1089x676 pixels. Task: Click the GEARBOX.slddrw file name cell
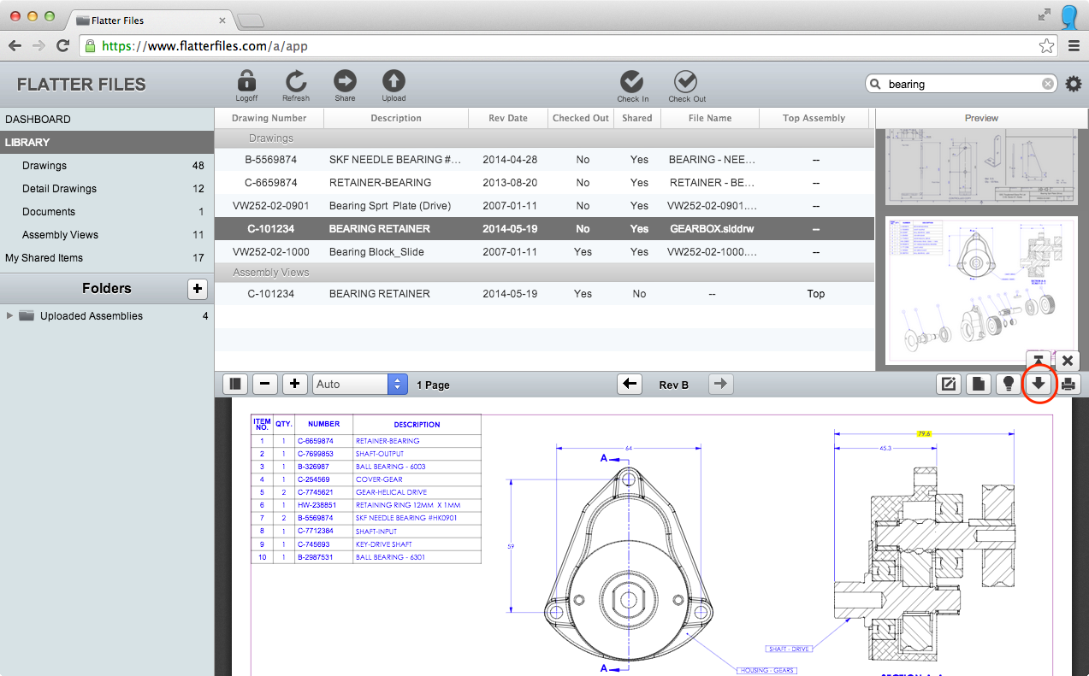click(x=712, y=229)
